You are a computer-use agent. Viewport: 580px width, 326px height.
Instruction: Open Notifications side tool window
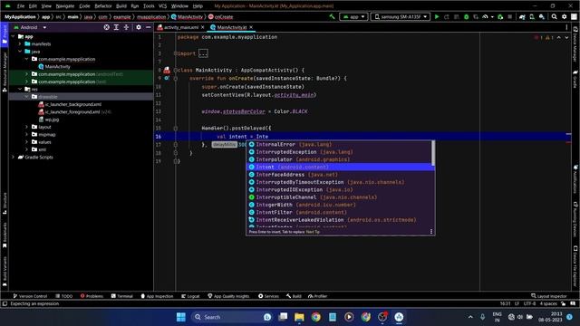(x=575, y=178)
